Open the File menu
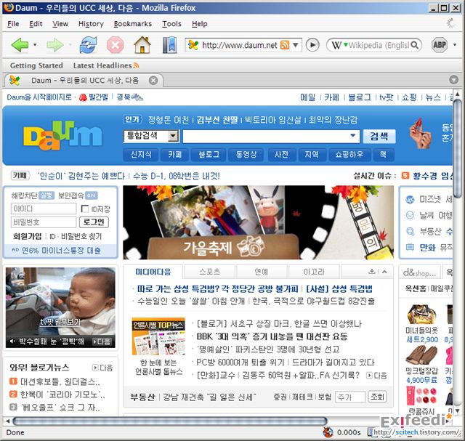The height and width of the screenshot is (441, 465). pos(13,24)
